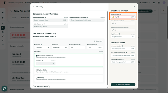Screen dimensions: 168x93
Task: Click the Total round funding amount field
Action: (123, 55)
